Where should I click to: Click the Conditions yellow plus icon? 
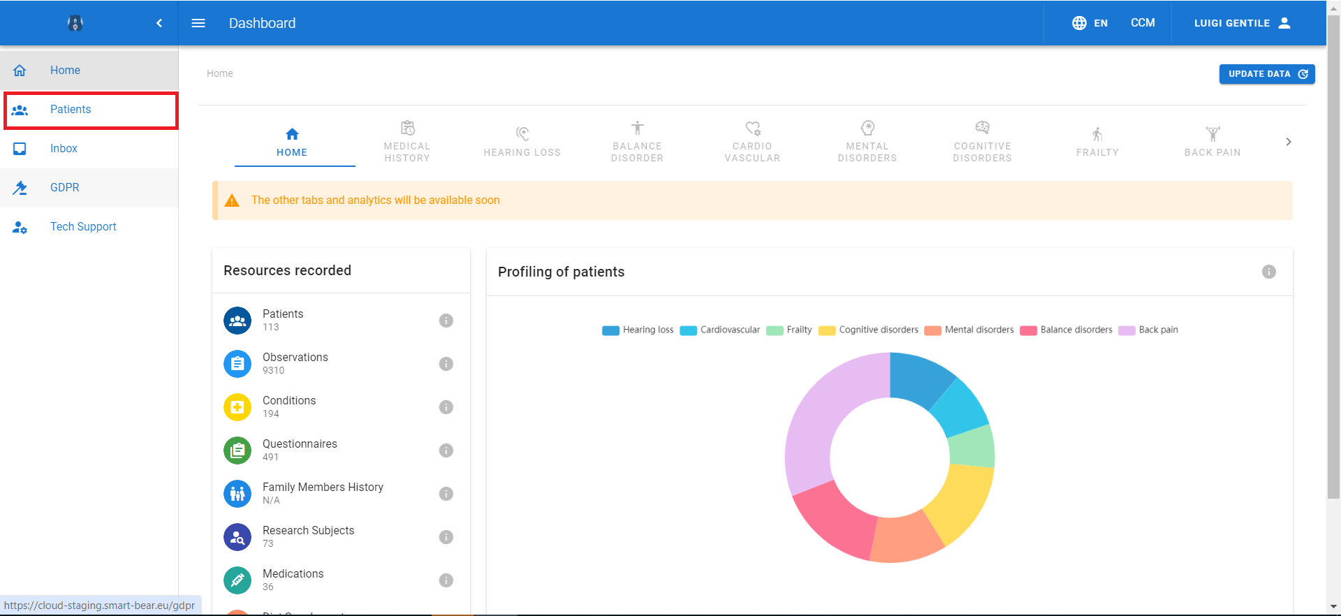pyautogui.click(x=237, y=407)
